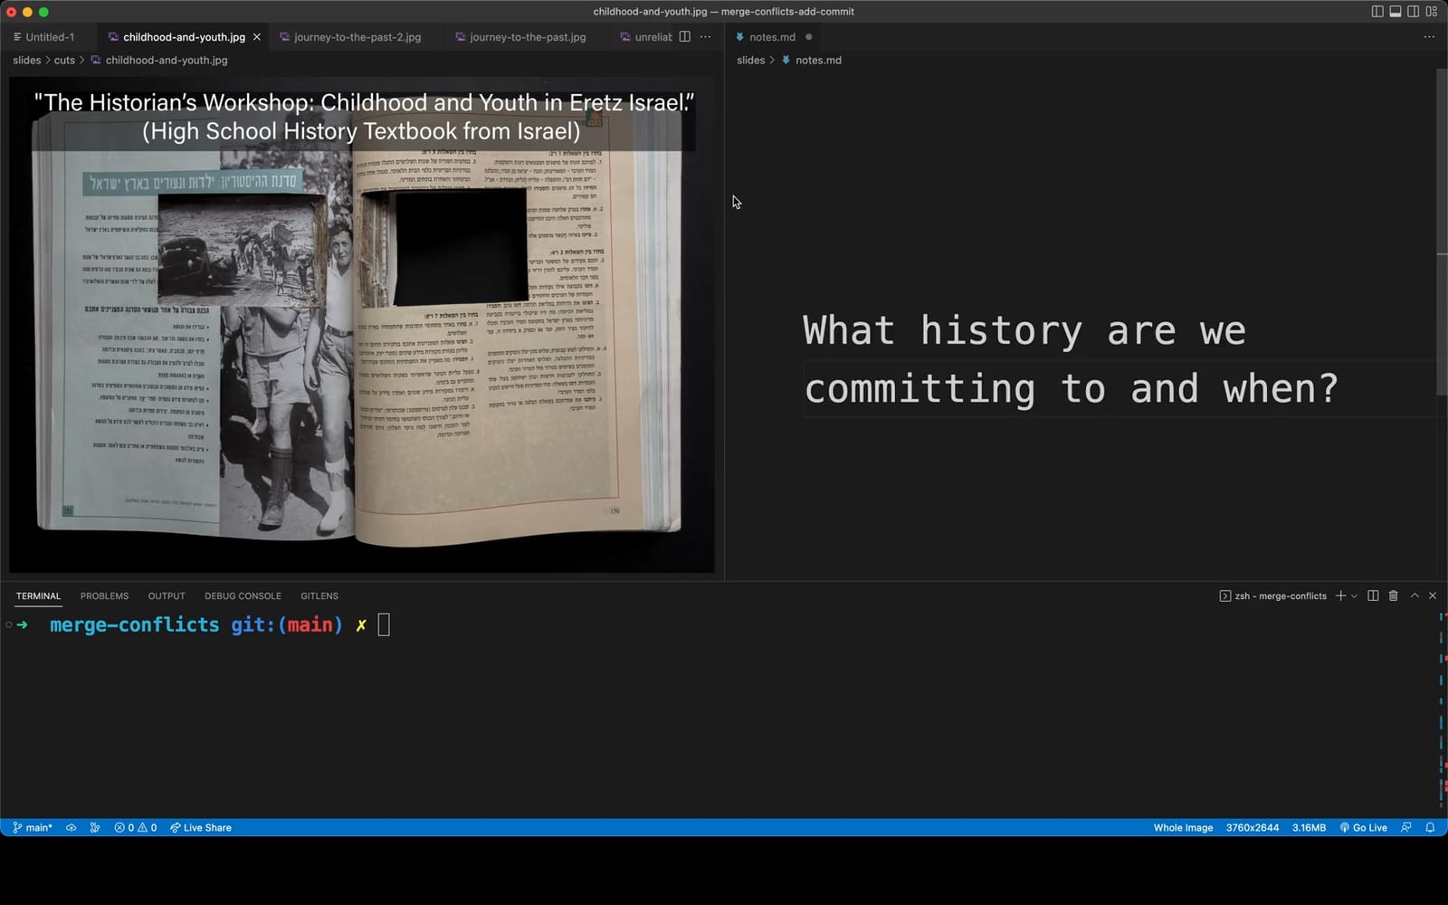Click Go Live in the status bar
The width and height of the screenshot is (1448, 905).
click(x=1363, y=827)
